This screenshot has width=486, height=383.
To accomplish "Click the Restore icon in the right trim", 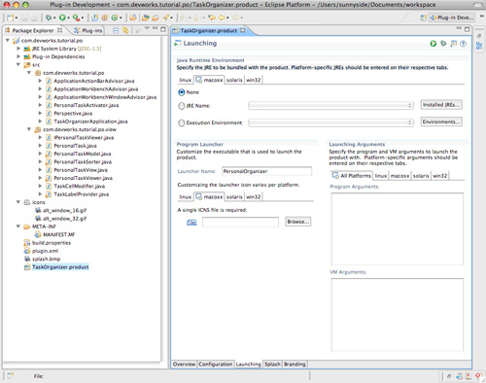I will (479, 36).
